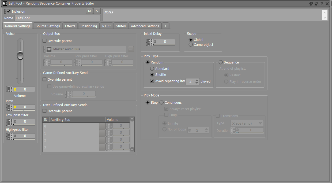Select the Global scope radio button

pyautogui.click(x=191, y=40)
